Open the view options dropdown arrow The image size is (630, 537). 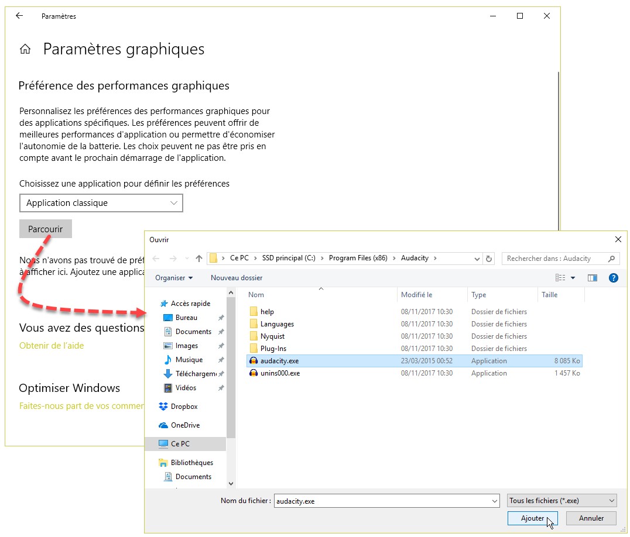coord(573,278)
